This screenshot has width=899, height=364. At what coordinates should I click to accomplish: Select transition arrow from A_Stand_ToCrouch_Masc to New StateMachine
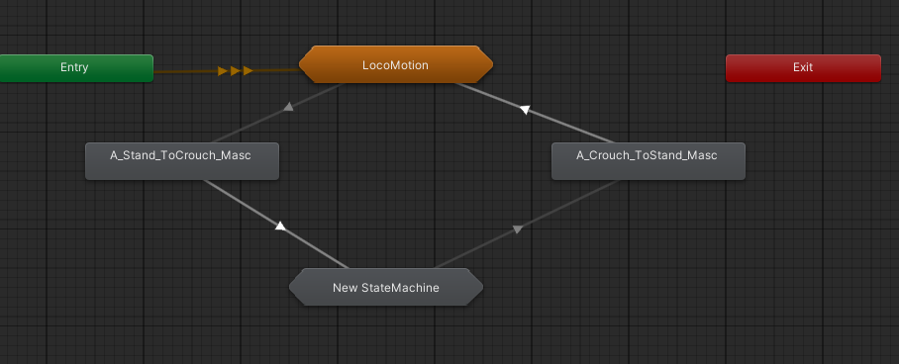(280, 226)
